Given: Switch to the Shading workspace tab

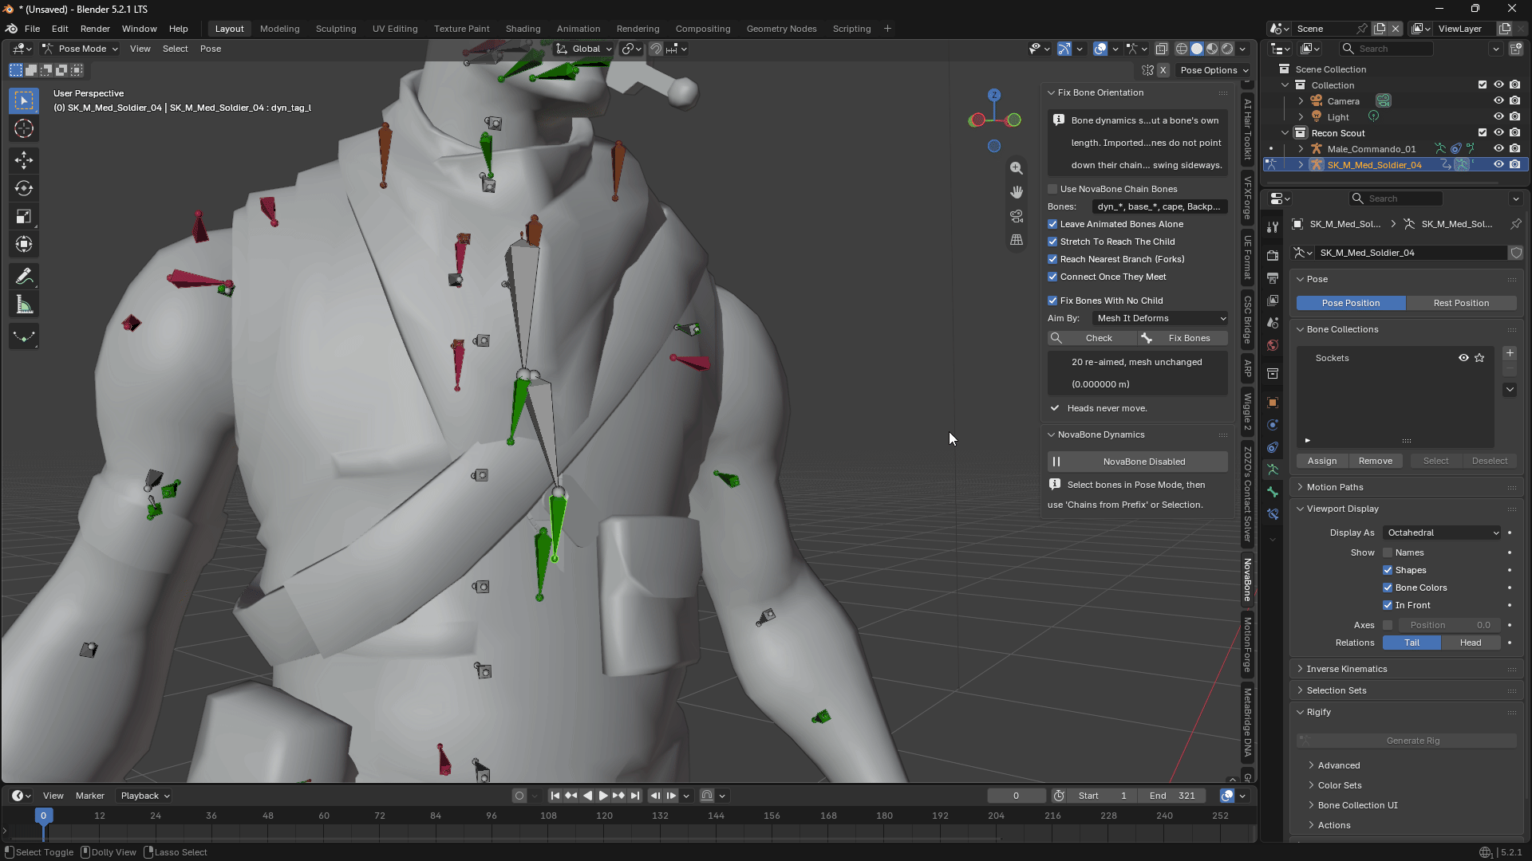Looking at the screenshot, I should 523,29.
